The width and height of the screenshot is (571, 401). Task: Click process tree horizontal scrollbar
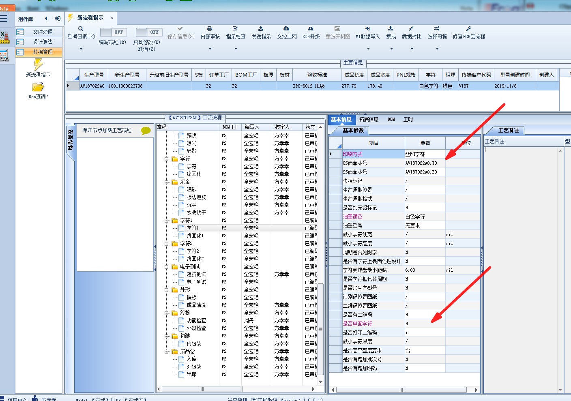click(202, 389)
